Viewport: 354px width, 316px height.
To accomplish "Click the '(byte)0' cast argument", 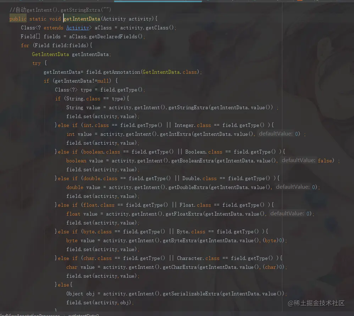I will click(x=273, y=240).
